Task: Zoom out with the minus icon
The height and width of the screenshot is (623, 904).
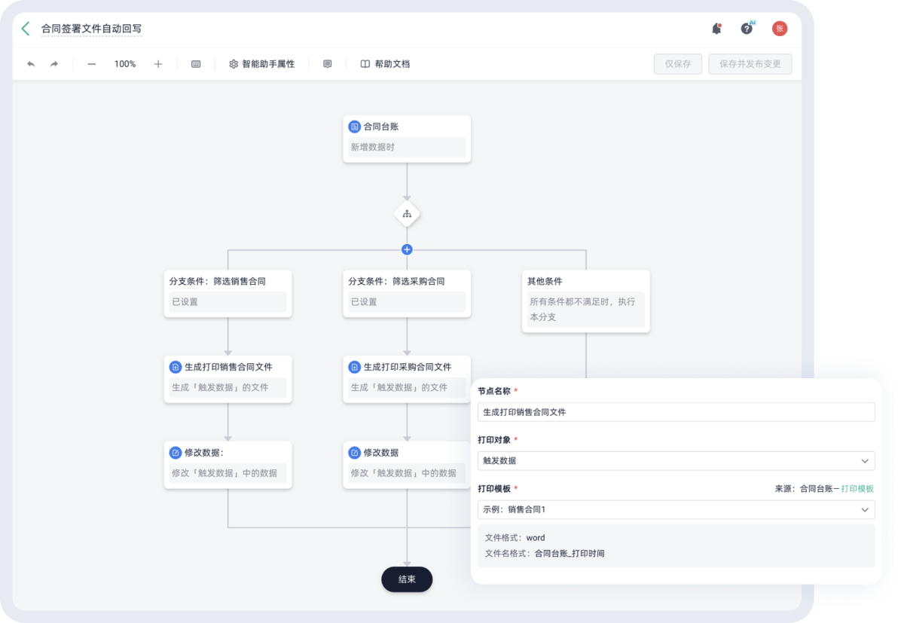Action: pyautogui.click(x=92, y=64)
